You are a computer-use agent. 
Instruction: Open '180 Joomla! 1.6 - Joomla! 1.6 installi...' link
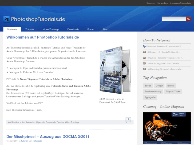coord(163,52)
